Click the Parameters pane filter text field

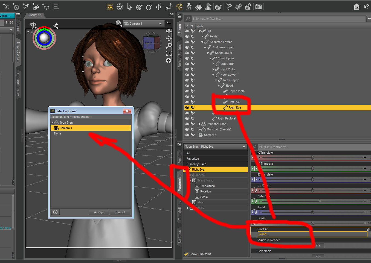pyautogui.click(x=314, y=147)
